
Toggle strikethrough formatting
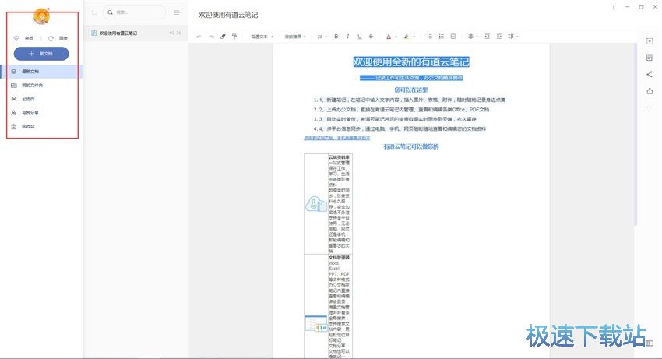point(371,37)
